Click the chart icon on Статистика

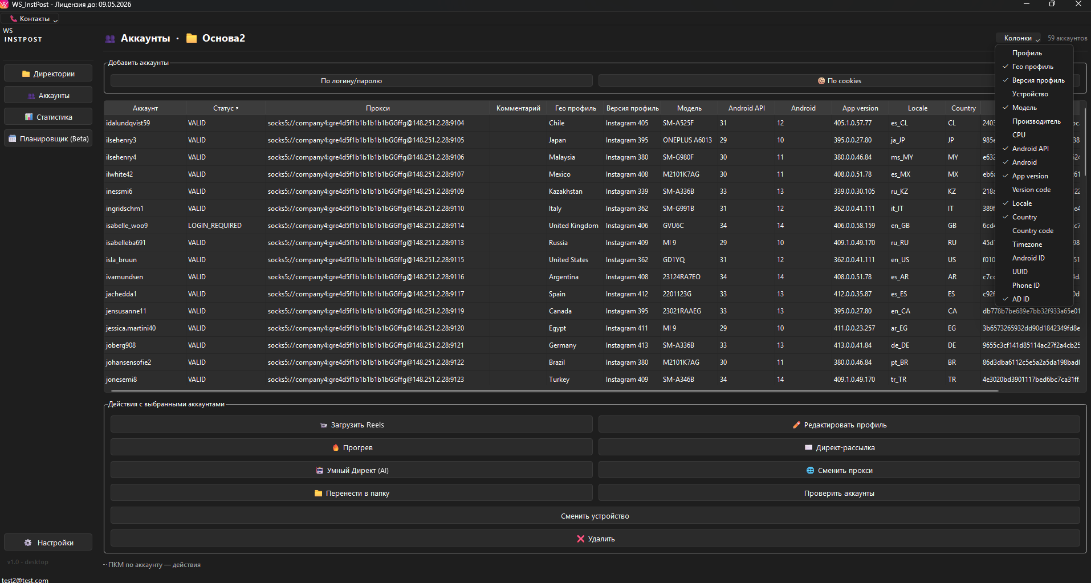tap(29, 117)
